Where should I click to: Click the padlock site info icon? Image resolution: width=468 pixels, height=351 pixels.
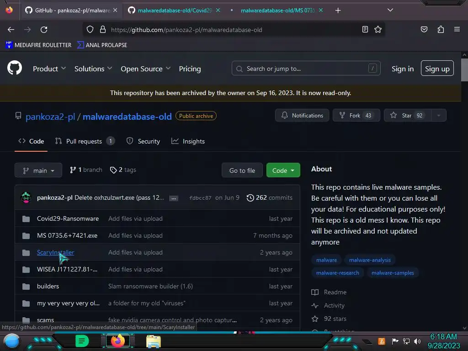tap(103, 30)
